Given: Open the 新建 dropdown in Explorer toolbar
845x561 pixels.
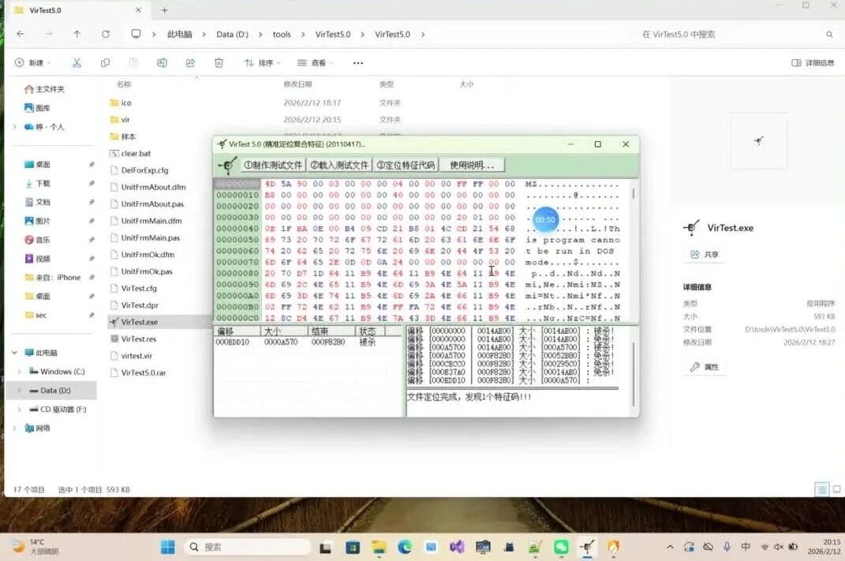Looking at the screenshot, I should 33,63.
